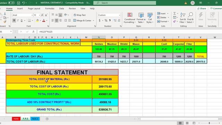Switch to Page Break Preview icon
Image resolution: width=222 pixels, height=125 pixels.
pos(194,123)
